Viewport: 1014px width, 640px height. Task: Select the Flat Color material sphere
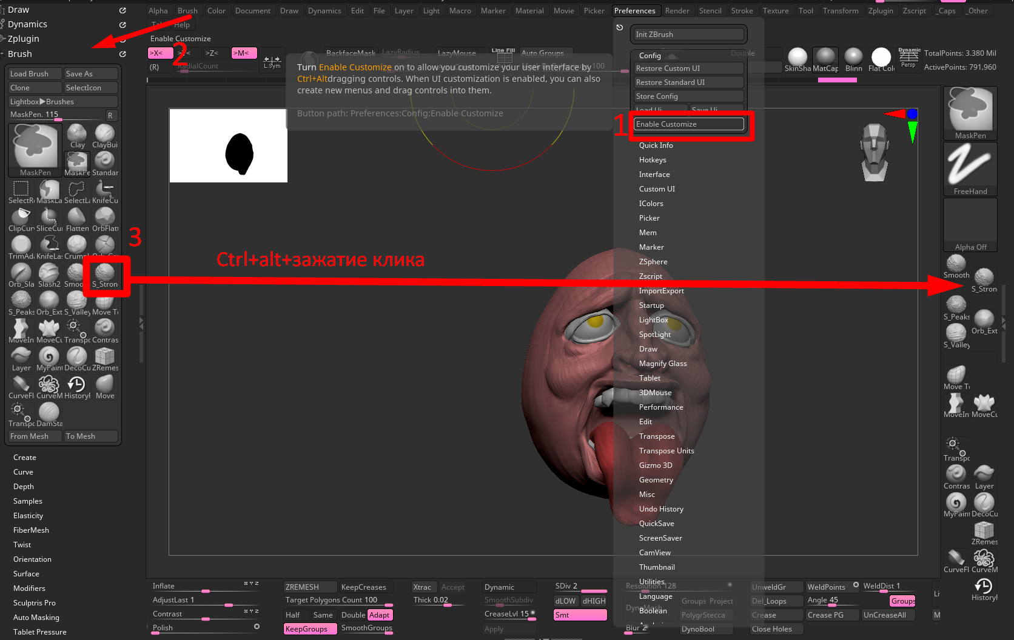[881, 60]
